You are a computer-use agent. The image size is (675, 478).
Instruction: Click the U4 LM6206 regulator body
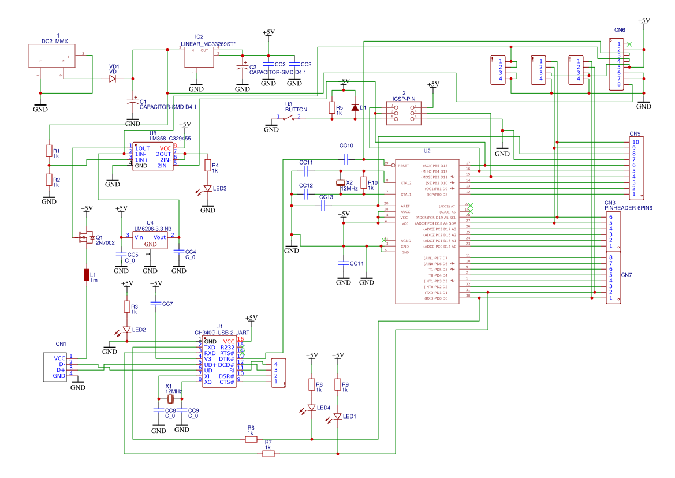point(150,240)
